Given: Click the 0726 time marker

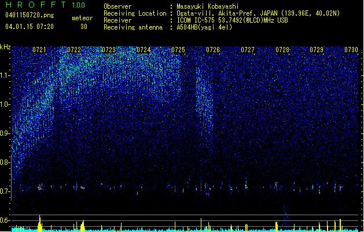Looking at the screenshot, I should click(x=213, y=50).
